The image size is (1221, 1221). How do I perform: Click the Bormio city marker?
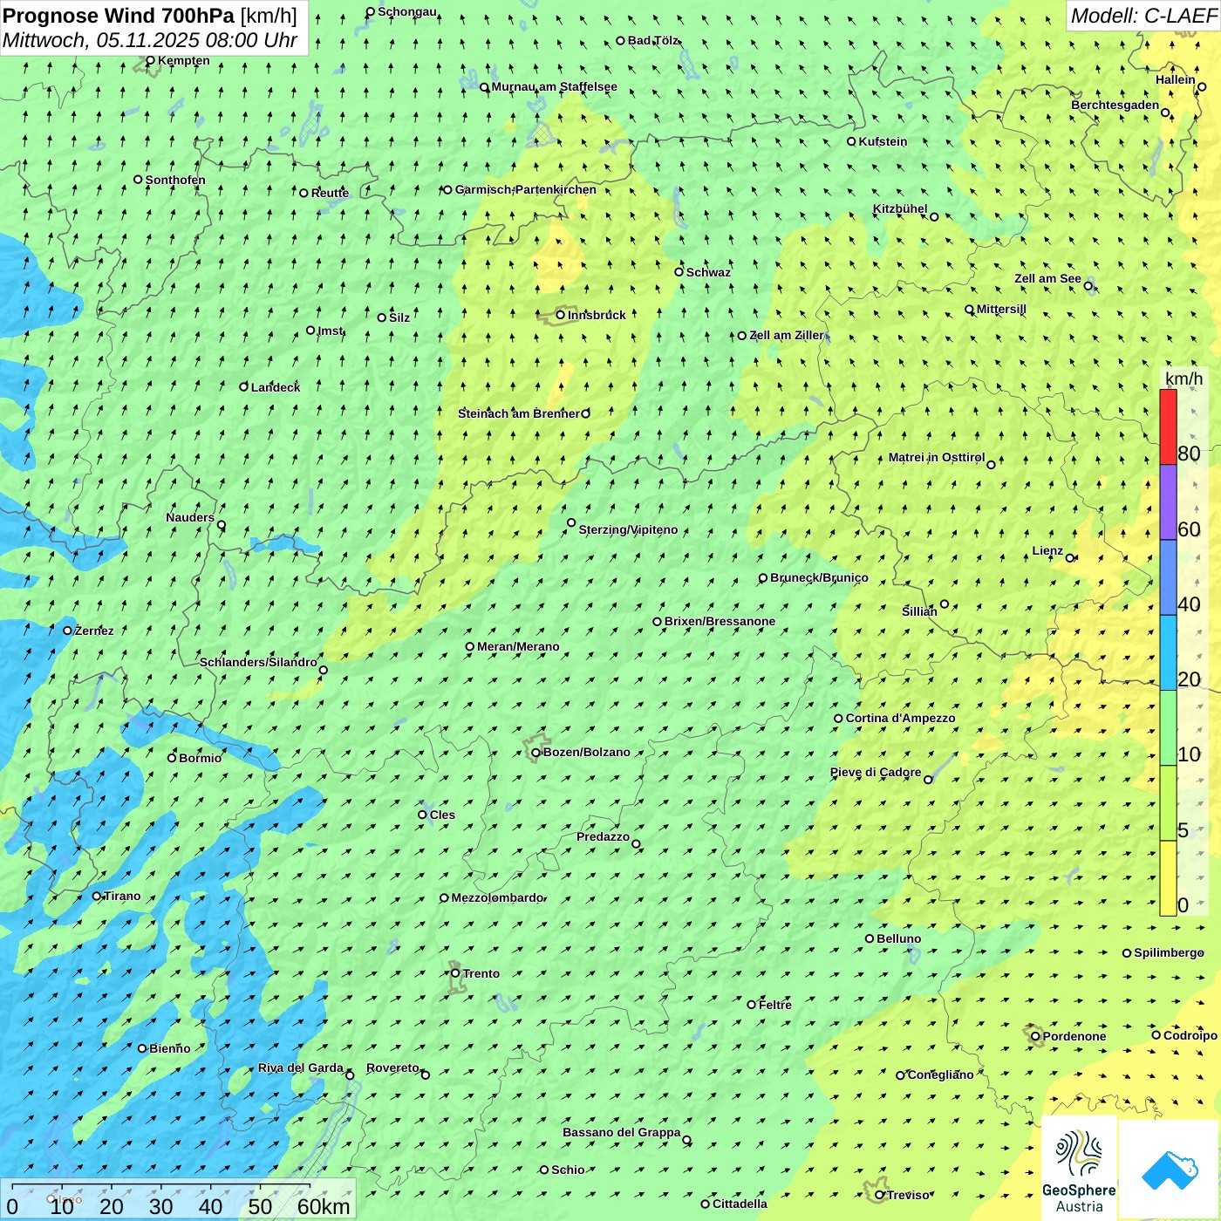pyautogui.click(x=172, y=758)
